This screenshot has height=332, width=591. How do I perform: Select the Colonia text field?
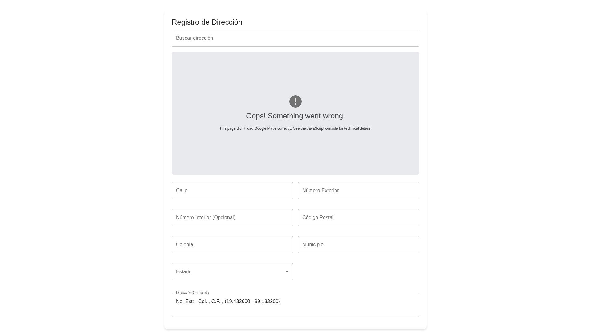tap(232, 245)
